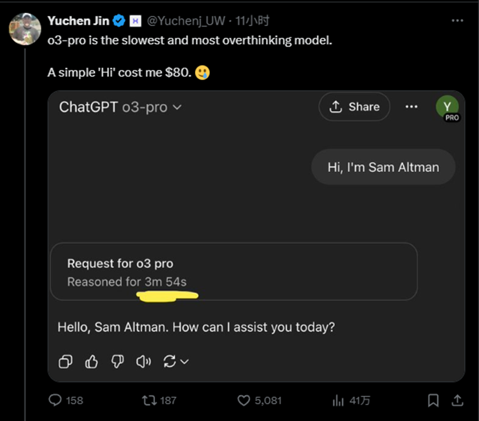This screenshot has height=421, width=479.
Task: Share the tweet via upload arrow icon
Action: 457,400
